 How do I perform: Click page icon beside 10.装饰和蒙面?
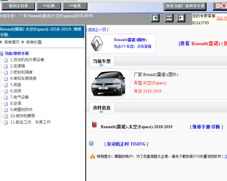pos(6,116)
